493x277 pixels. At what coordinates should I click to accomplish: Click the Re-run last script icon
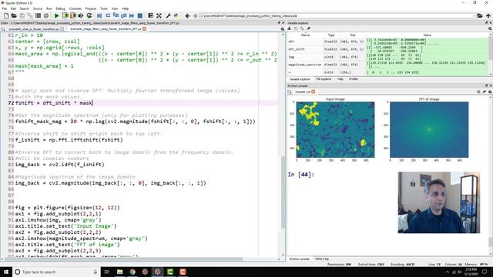point(89,15)
